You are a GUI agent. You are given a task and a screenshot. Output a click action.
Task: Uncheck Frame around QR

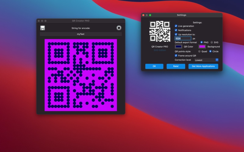coord(176,56)
